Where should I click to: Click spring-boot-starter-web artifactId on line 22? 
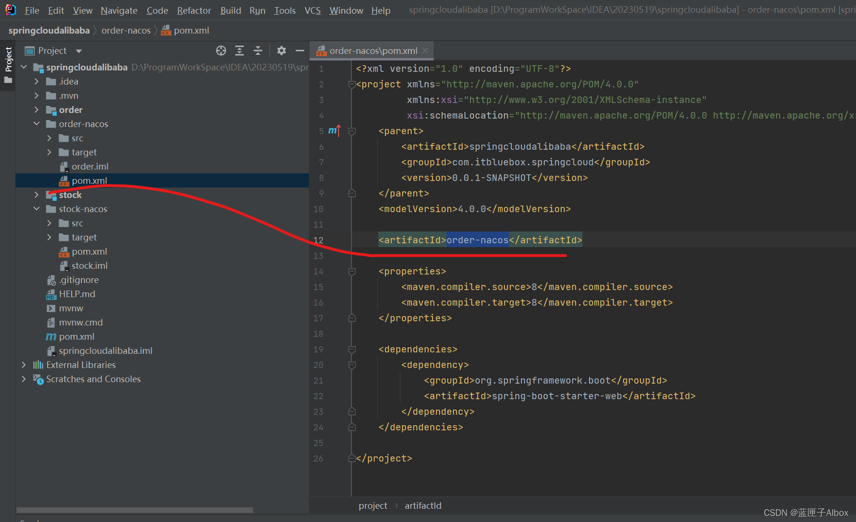pyautogui.click(x=557, y=396)
